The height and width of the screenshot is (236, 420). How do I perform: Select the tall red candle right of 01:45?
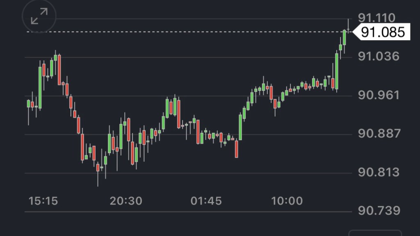237,148
